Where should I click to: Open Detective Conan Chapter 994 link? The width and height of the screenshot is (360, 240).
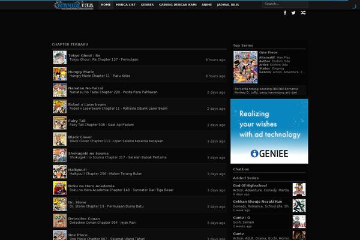tap(103, 223)
